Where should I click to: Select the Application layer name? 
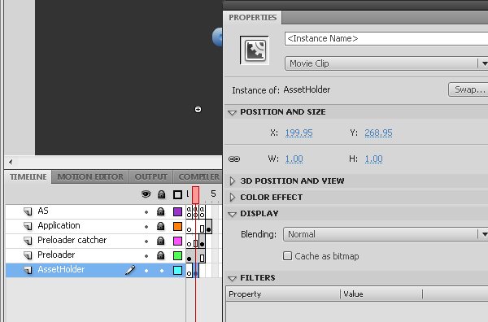point(59,225)
